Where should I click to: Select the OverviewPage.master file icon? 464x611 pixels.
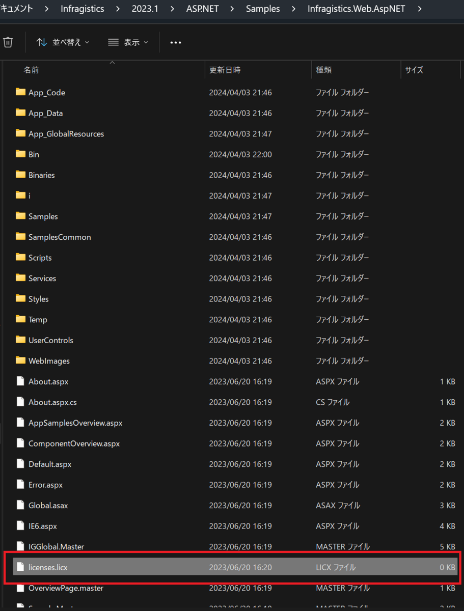click(20, 588)
